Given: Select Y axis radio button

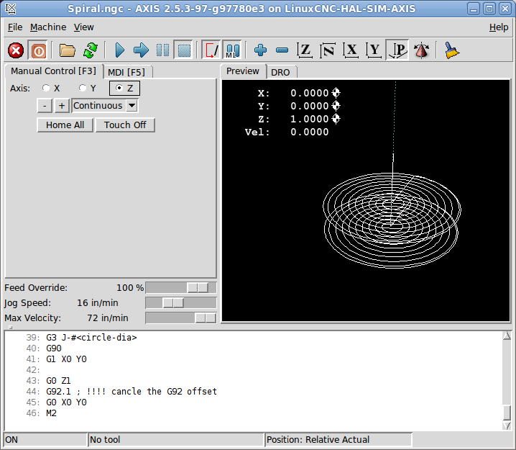Looking at the screenshot, I should (x=88, y=89).
